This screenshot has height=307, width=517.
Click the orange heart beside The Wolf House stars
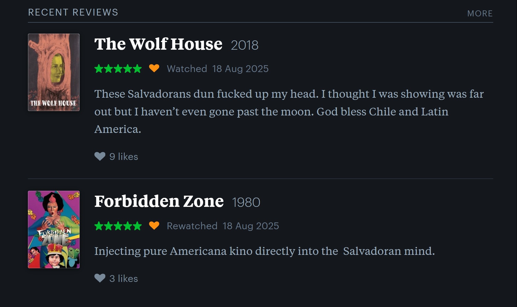click(x=154, y=68)
